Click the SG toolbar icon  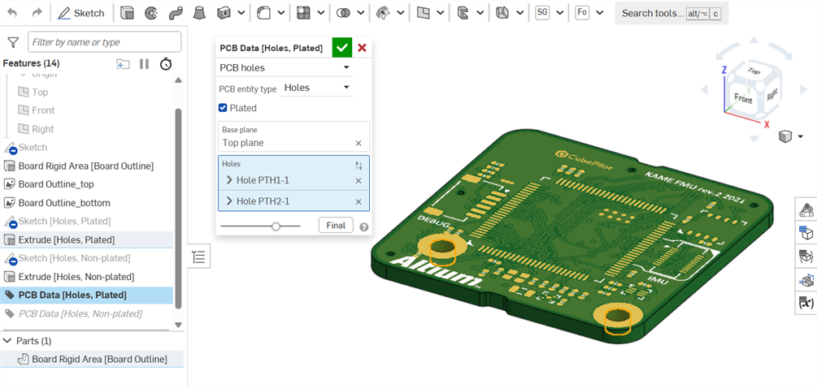pos(542,13)
